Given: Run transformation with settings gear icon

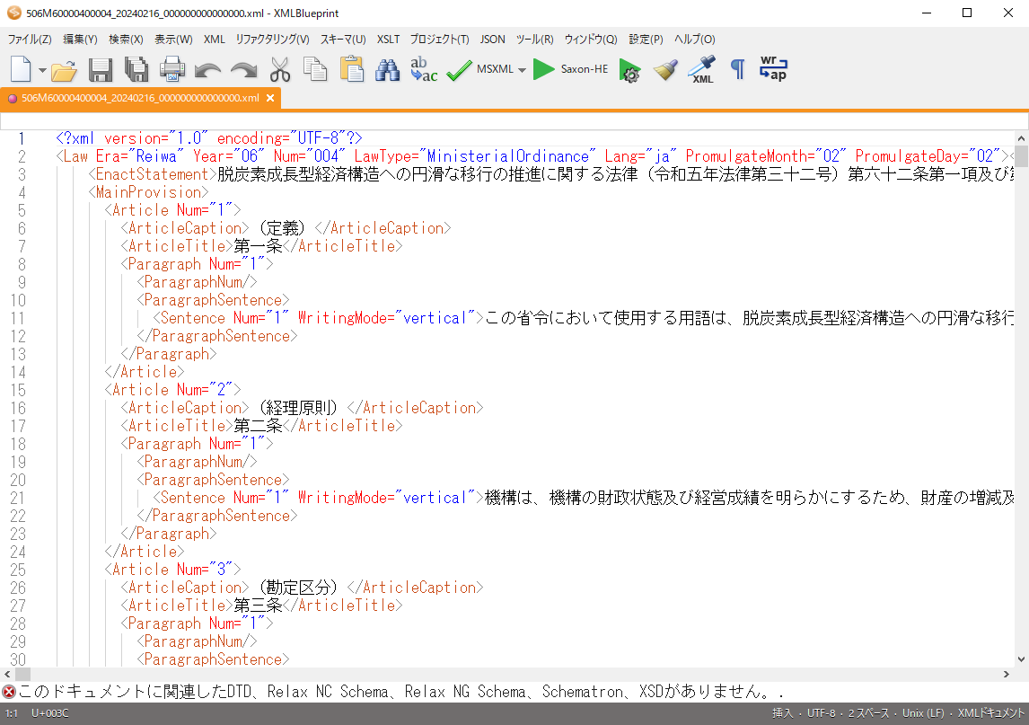Looking at the screenshot, I should point(629,68).
